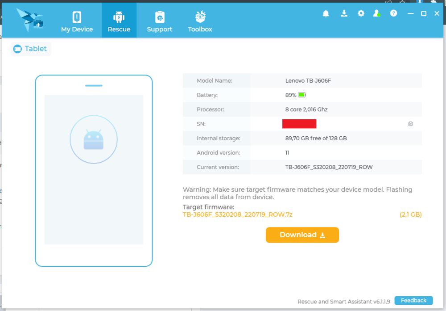Open the Toolbox section

click(200, 21)
